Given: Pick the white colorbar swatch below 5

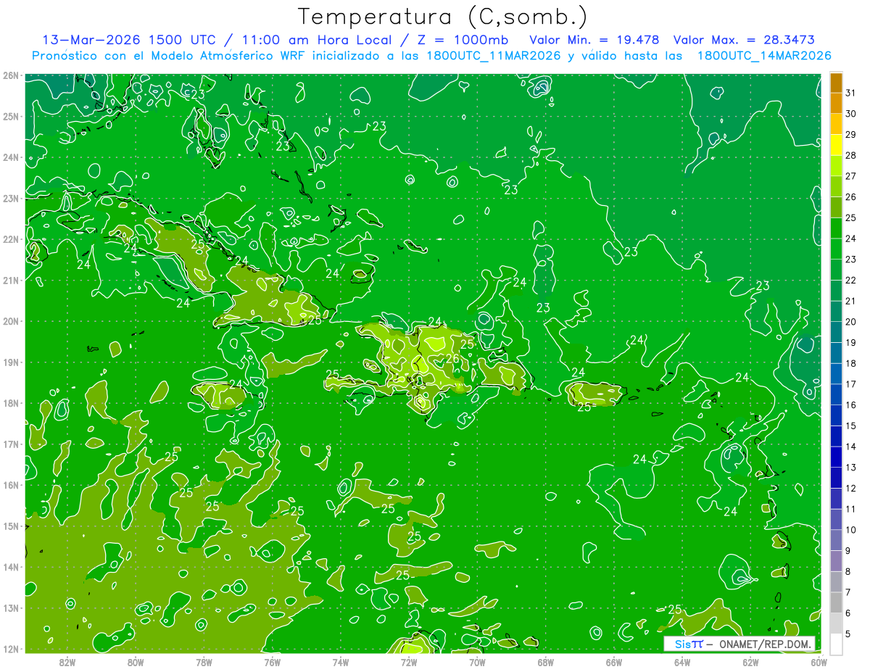Looking at the screenshot, I should 836,644.
